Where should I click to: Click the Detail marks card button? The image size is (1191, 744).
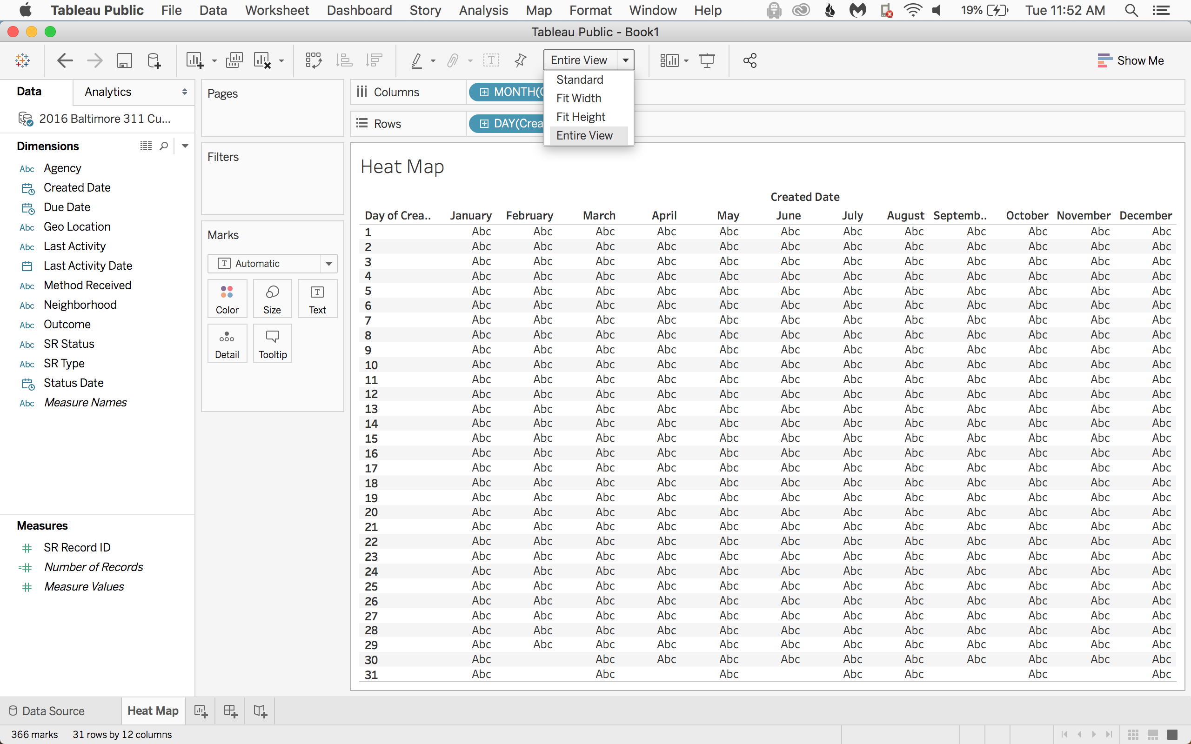[227, 344]
